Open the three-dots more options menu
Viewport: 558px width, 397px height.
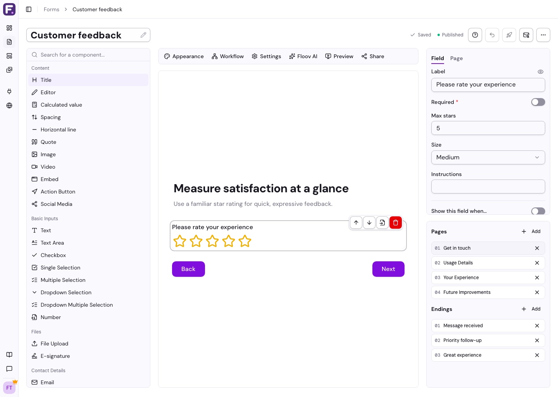(543, 35)
